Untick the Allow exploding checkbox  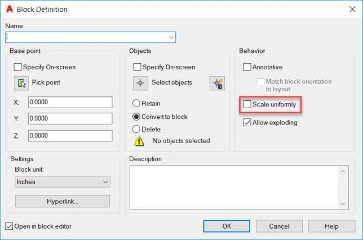click(x=247, y=122)
